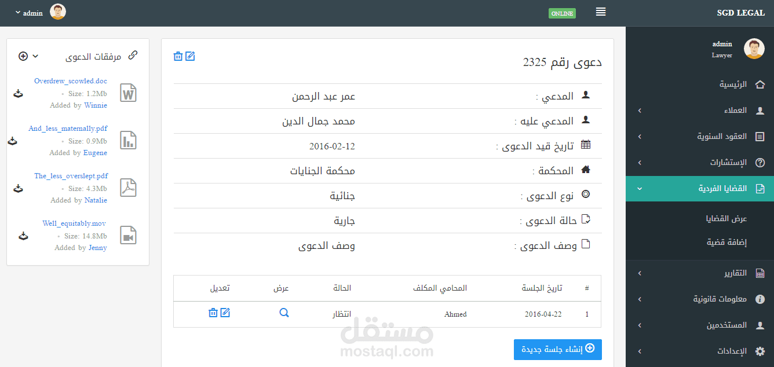Viewport: 774px width, 367px height.
Task: Open the hamburger menu in the top bar
Action: (x=600, y=12)
